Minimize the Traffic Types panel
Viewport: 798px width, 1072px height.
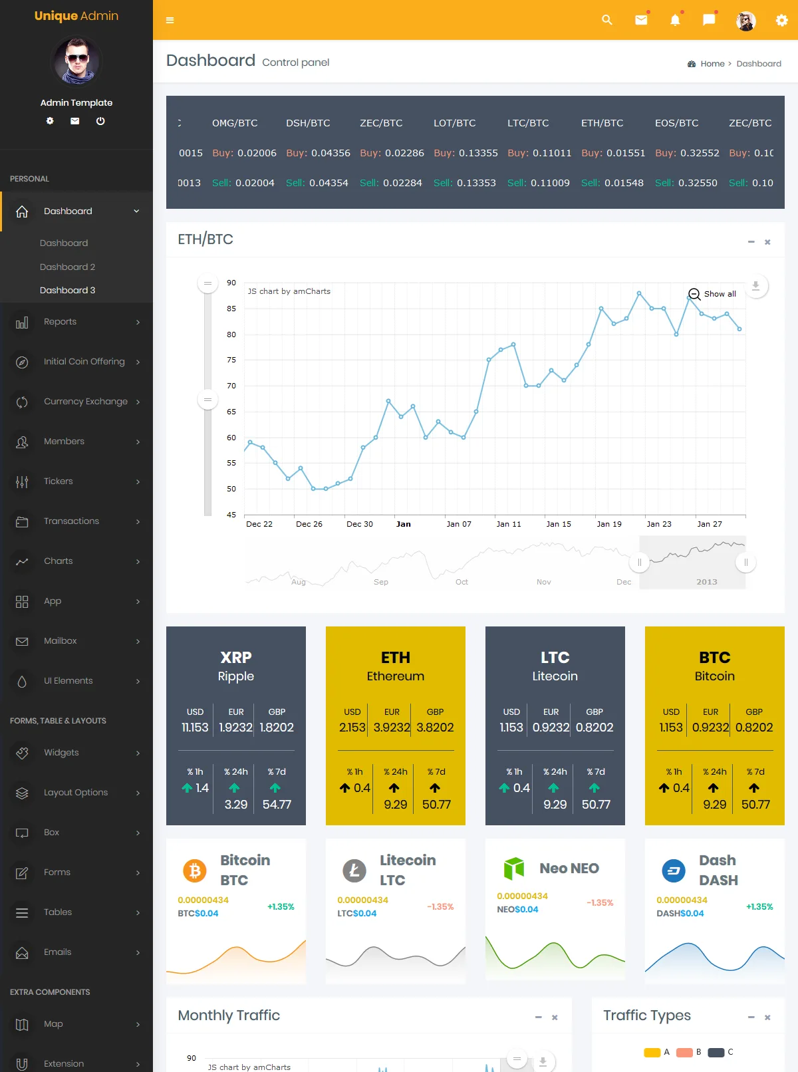coord(751,1017)
